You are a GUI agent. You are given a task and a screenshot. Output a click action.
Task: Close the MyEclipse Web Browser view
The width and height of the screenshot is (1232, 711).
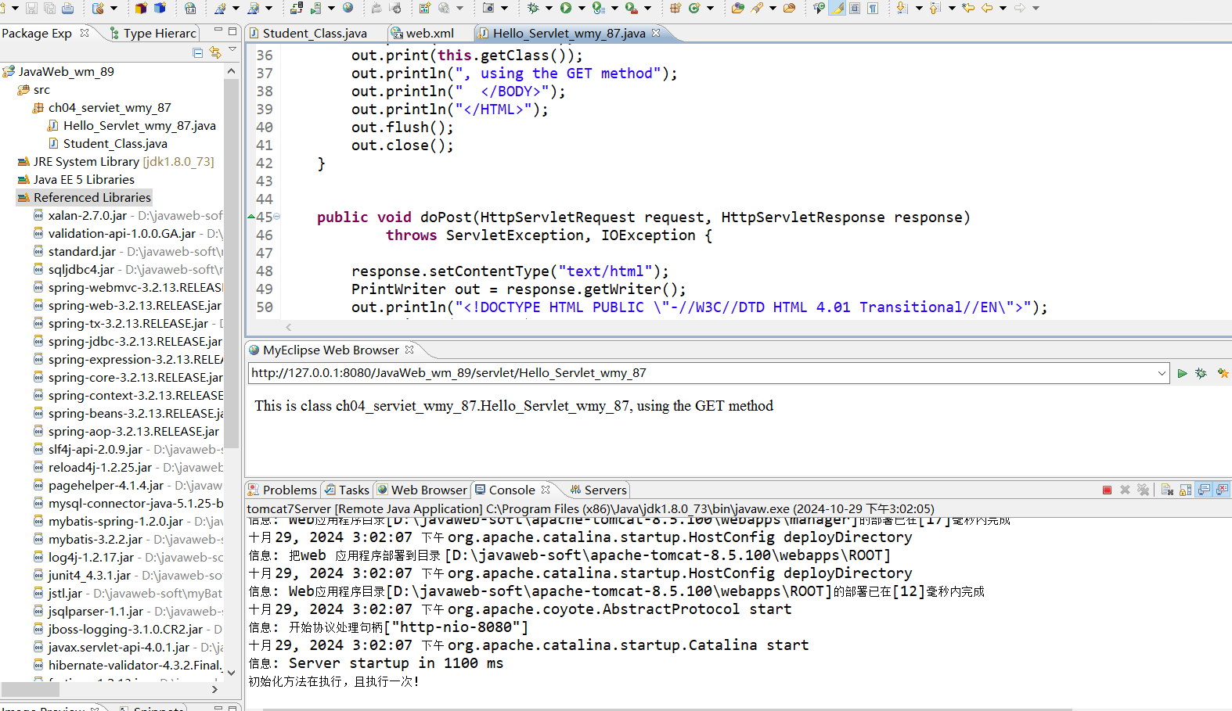point(409,350)
